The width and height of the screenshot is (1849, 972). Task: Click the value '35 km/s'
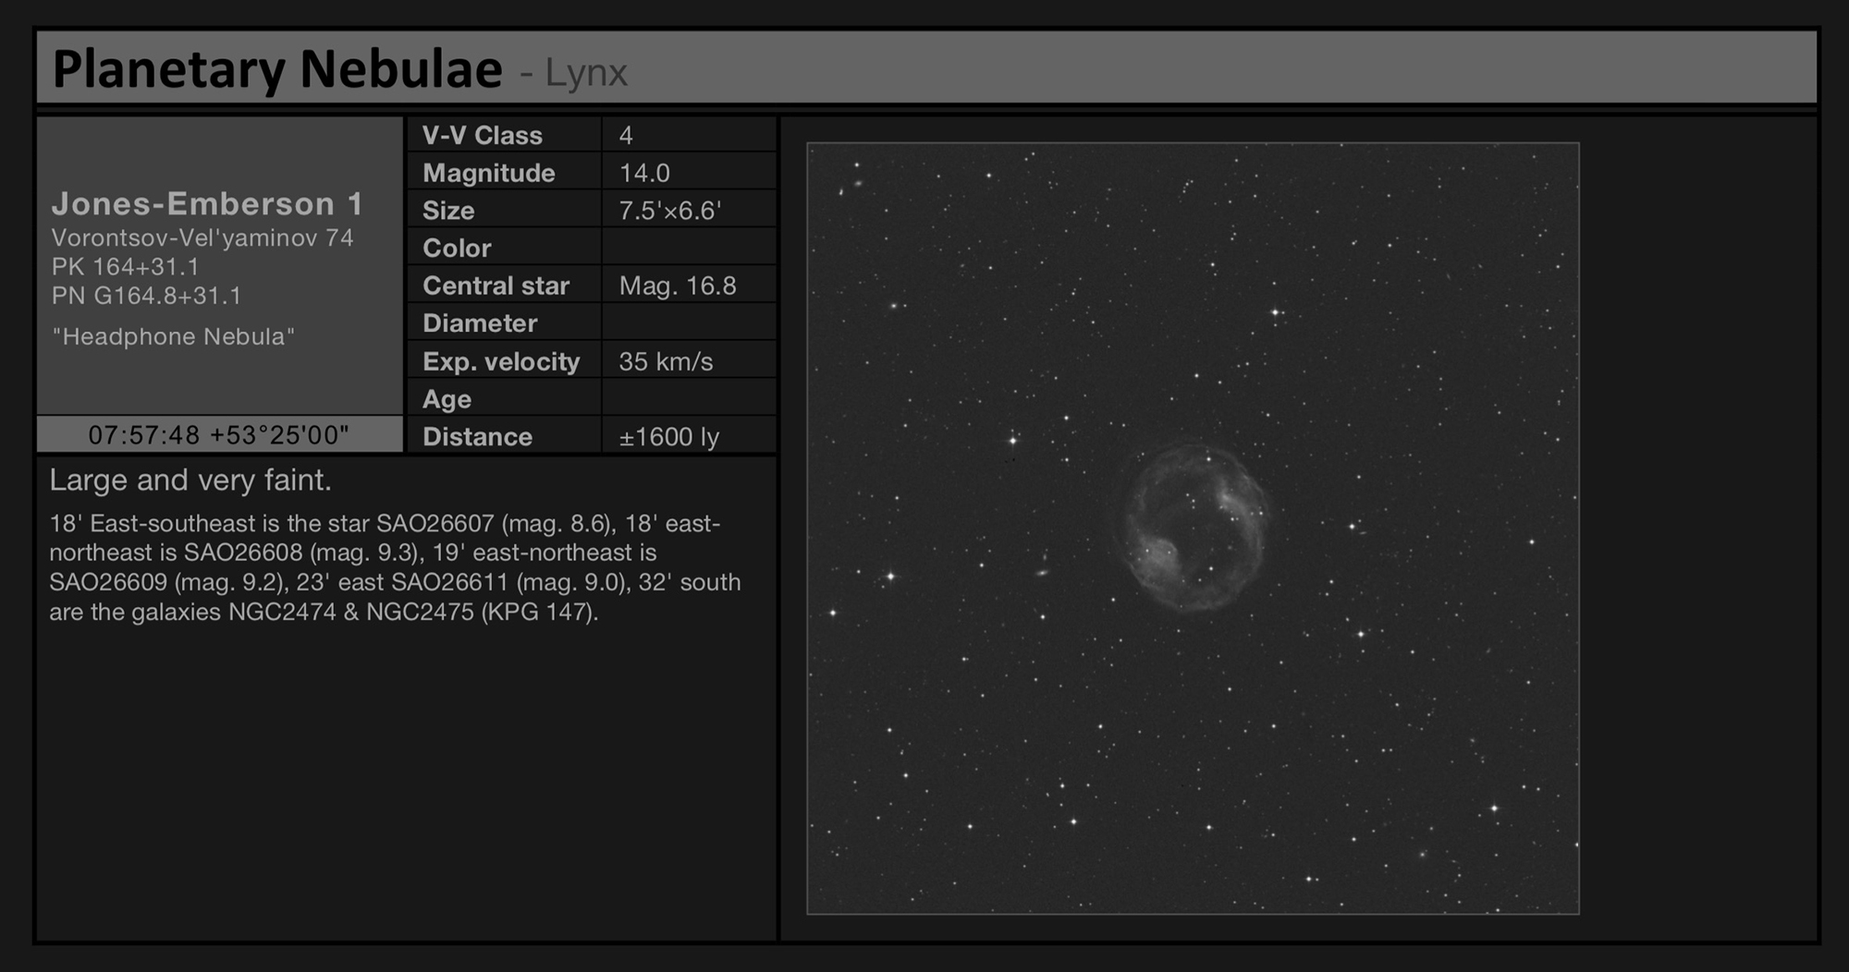click(666, 361)
